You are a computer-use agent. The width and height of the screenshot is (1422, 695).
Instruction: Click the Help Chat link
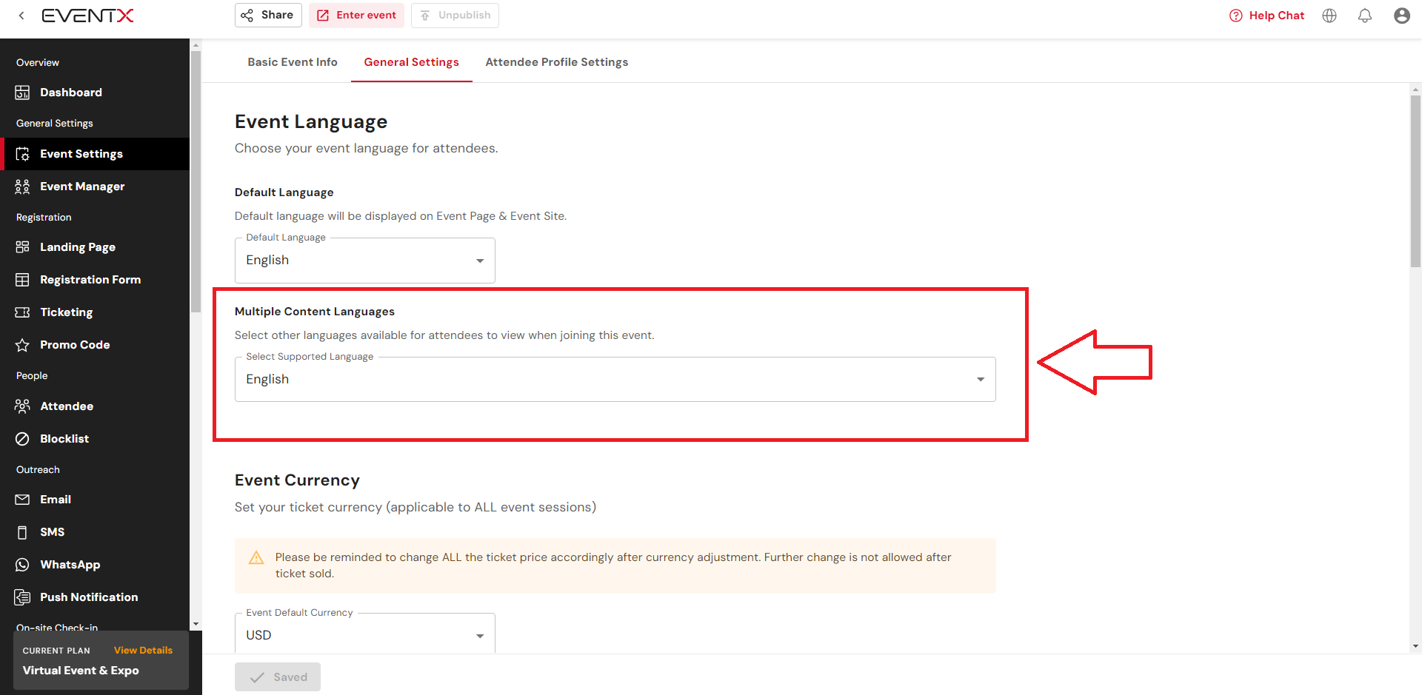point(1266,16)
